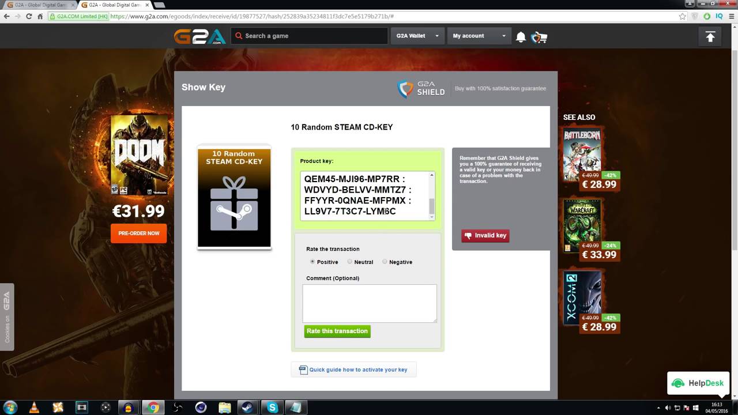738x415 pixels.
Task: Select Negative rating
Action: 385,262
